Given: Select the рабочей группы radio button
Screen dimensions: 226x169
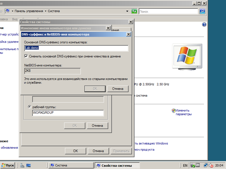Looking at the screenshot, I should [30, 107].
